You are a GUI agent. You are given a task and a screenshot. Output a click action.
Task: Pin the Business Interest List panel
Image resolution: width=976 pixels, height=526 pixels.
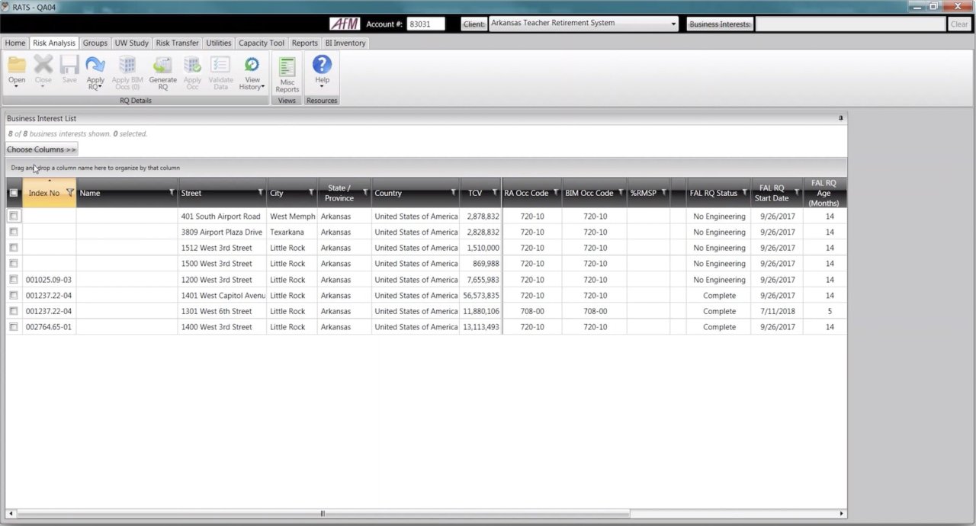point(841,118)
